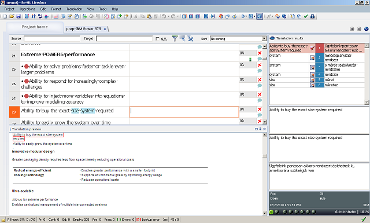Click the Translation results scrollbar down arrow

(x=367, y=102)
